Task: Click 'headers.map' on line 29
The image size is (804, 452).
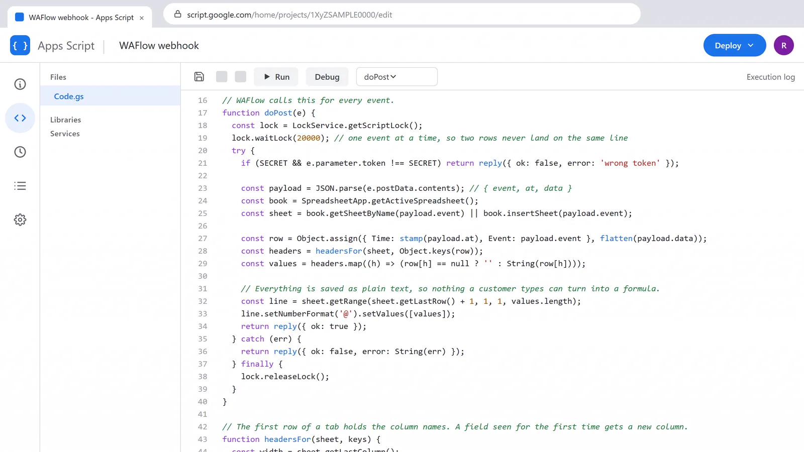Action: point(336,264)
